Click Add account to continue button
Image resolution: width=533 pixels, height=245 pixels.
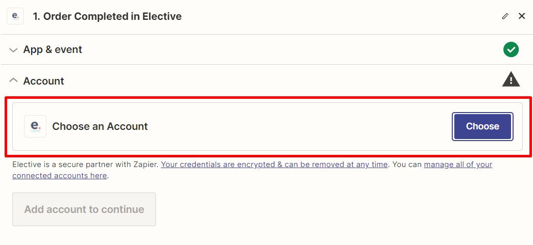84,209
